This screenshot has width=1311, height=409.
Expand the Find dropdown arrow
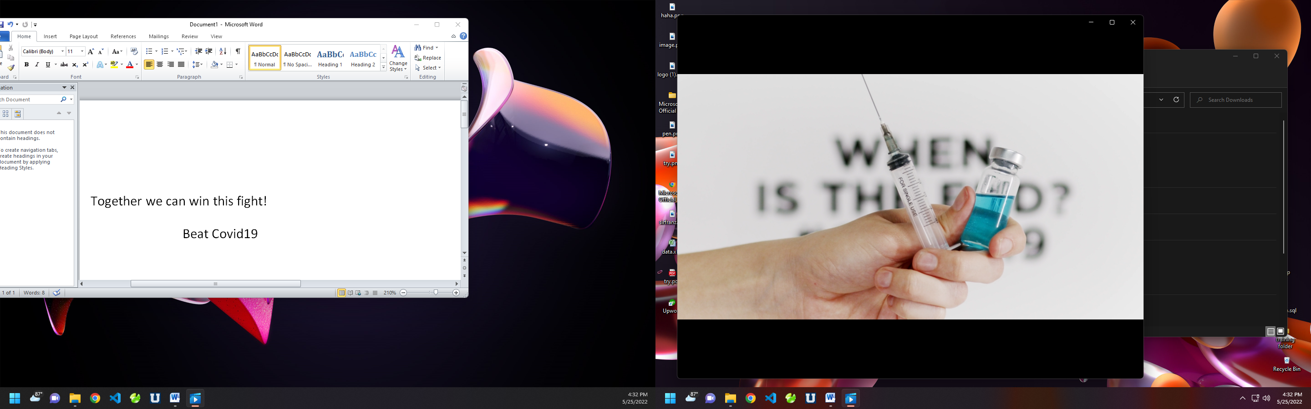click(x=437, y=48)
